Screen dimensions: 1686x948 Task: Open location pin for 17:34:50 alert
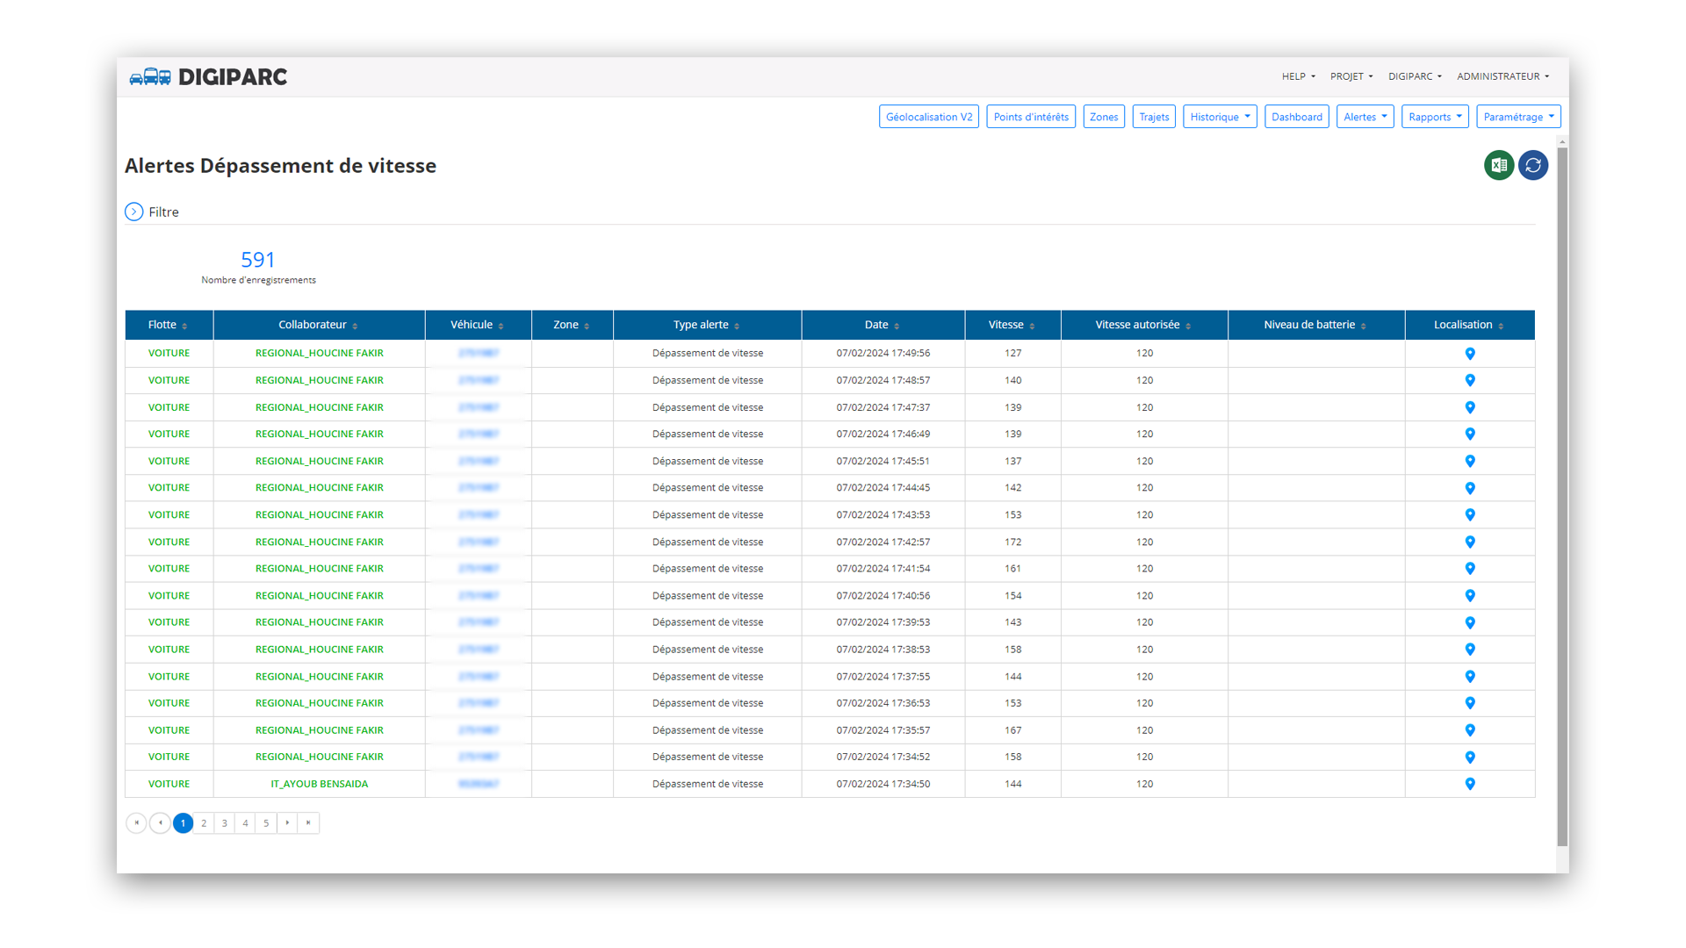pyautogui.click(x=1470, y=784)
